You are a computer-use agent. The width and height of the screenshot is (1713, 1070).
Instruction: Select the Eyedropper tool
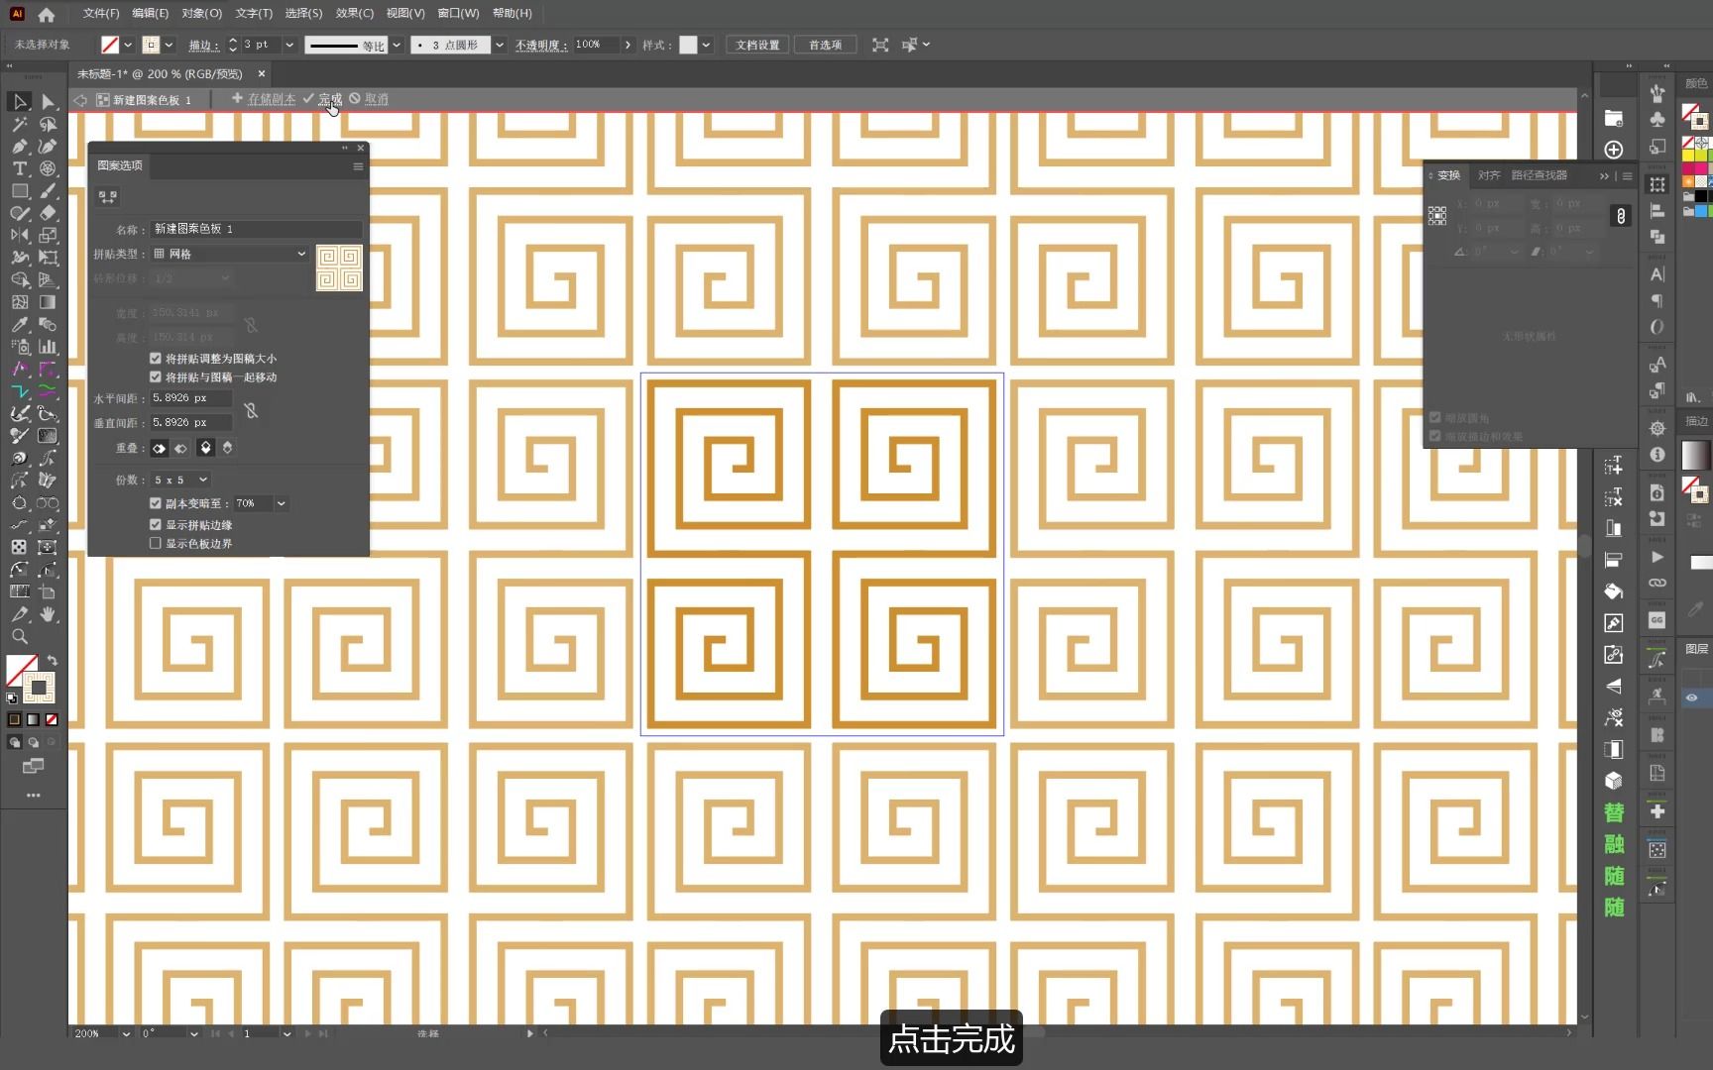coord(19,325)
